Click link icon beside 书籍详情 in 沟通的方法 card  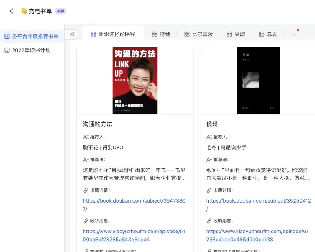click(x=85, y=190)
